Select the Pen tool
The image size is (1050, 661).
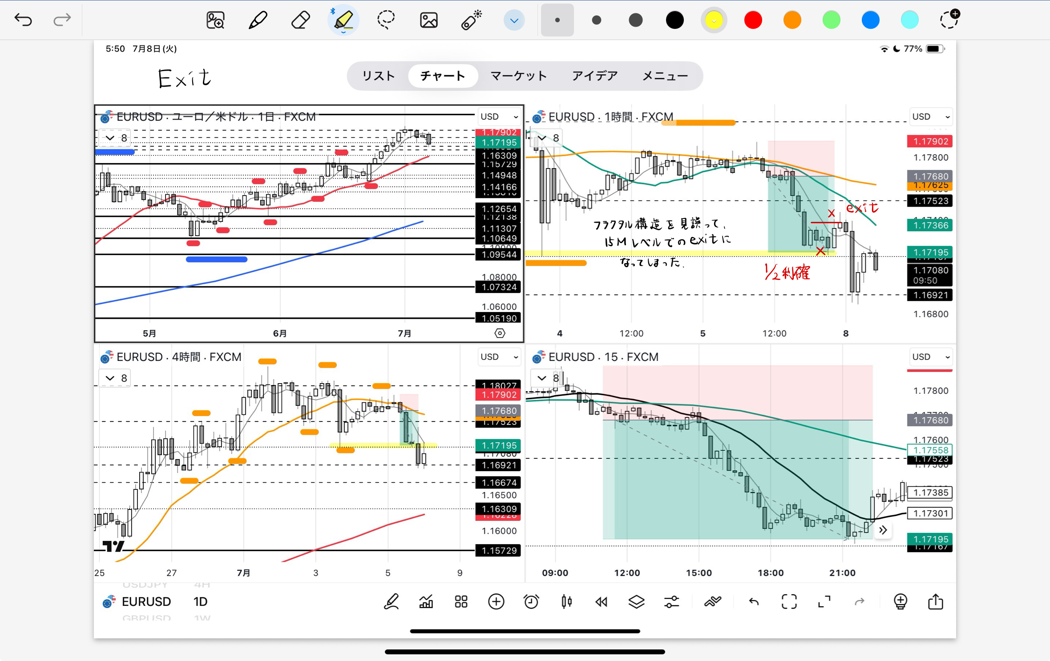pyautogui.click(x=258, y=20)
